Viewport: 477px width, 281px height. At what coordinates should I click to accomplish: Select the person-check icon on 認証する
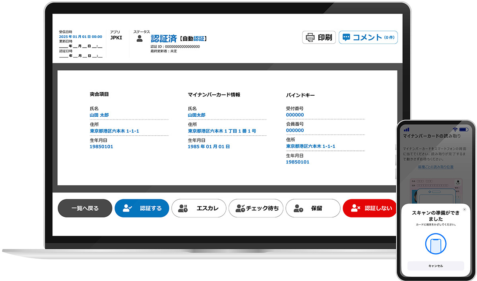click(126, 208)
